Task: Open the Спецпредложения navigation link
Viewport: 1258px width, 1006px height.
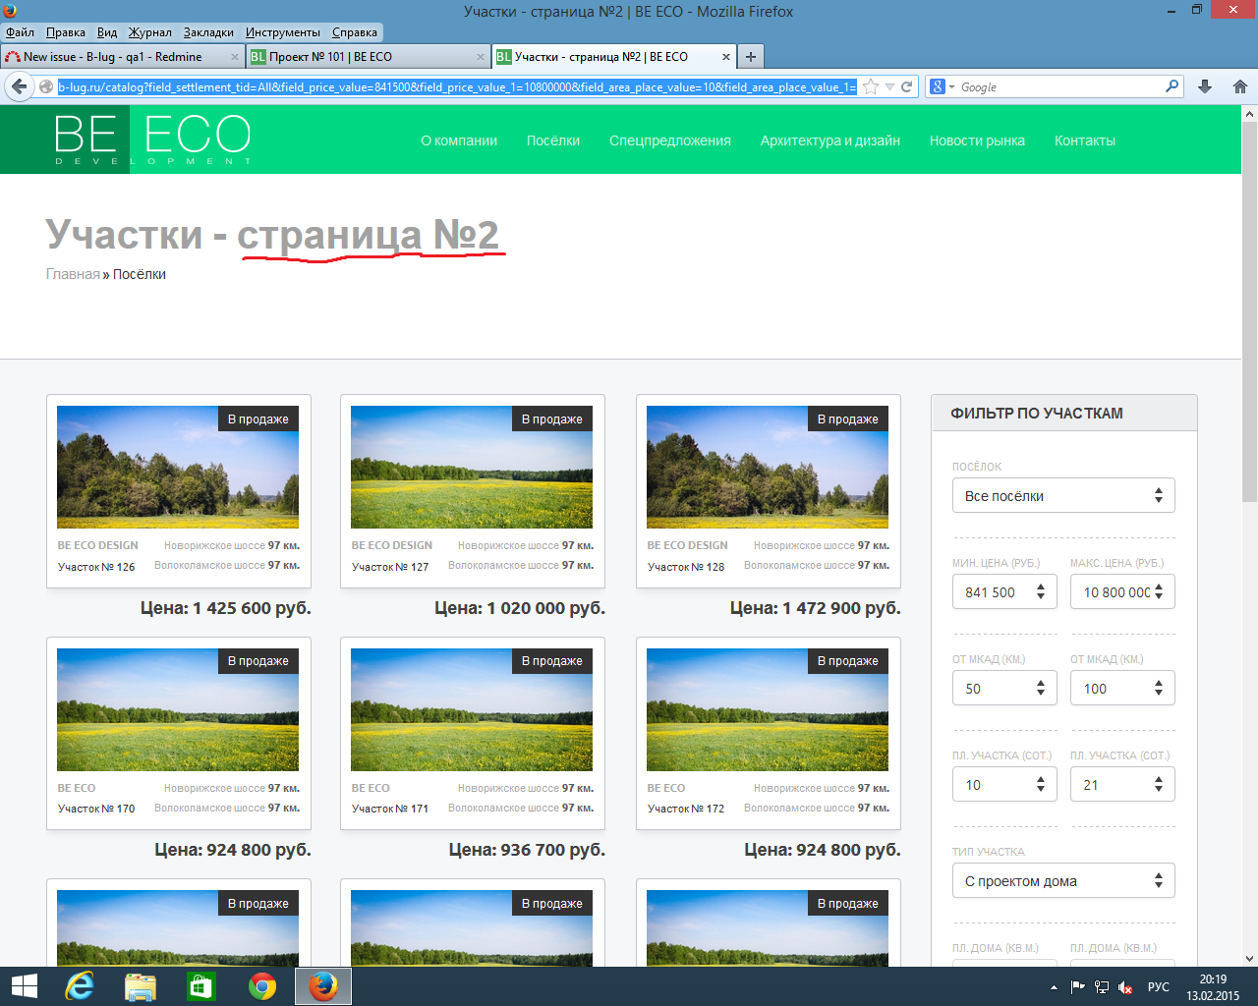Action: (x=669, y=140)
